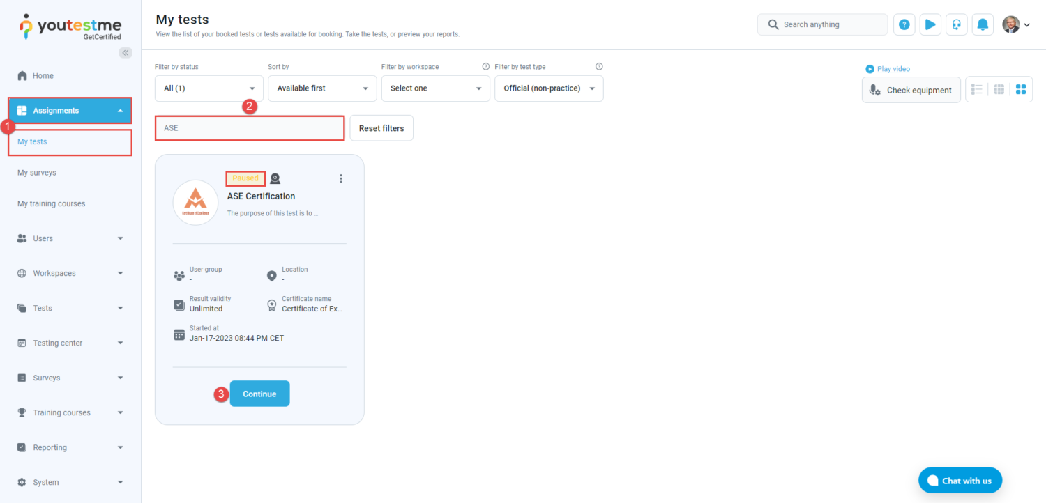
Task: Click the ASE Certification logo thumbnail
Action: 196,203
